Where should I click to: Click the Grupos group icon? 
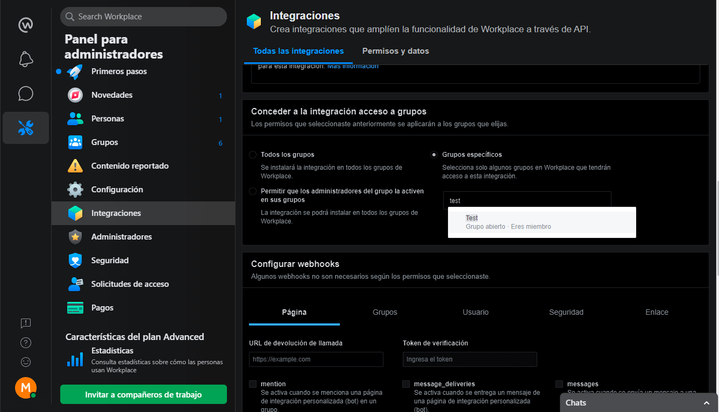click(x=75, y=142)
